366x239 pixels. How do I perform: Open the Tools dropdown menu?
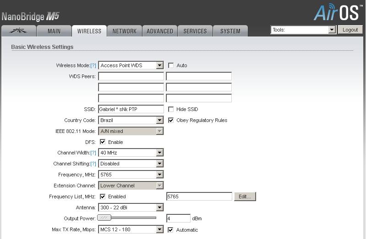click(303, 30)
